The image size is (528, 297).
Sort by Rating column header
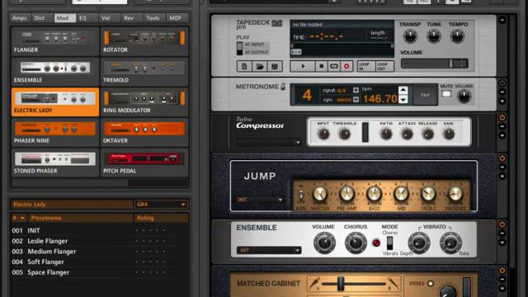pyautogui.click(x=161, y=218)
